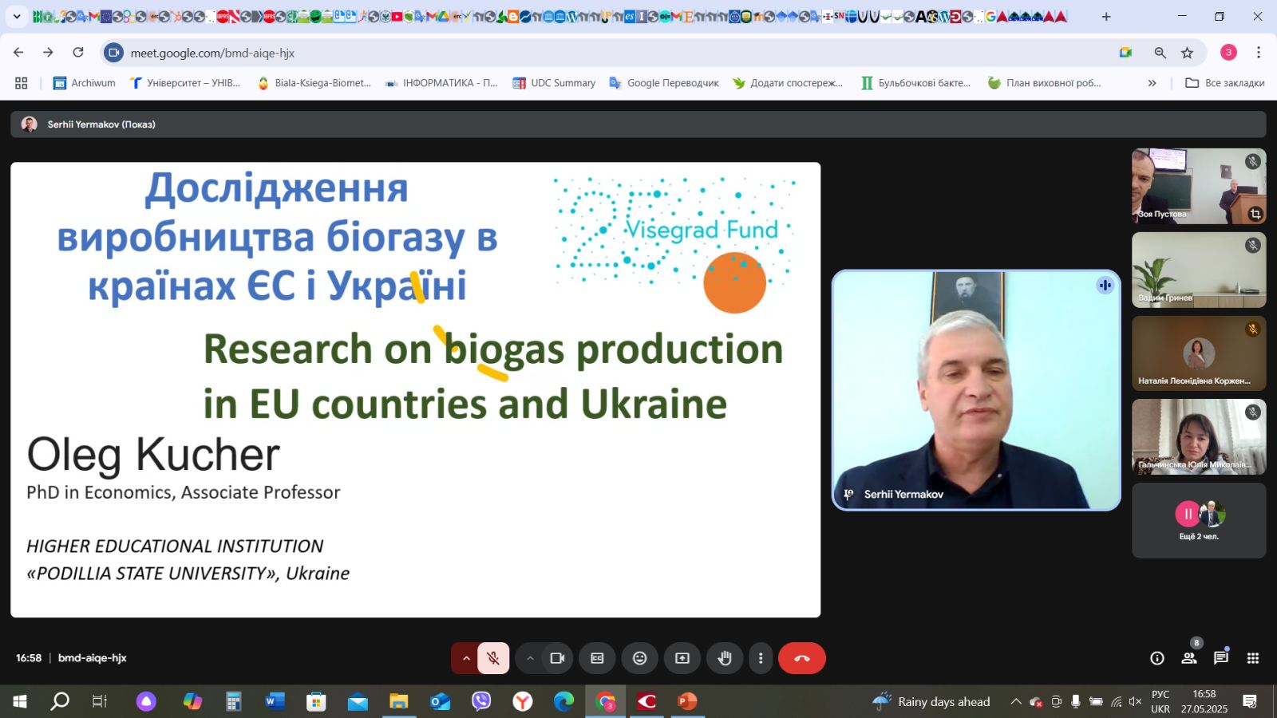Show the participants people panel
This screenshot has width=1277, height=718.
click(1188, 658)
